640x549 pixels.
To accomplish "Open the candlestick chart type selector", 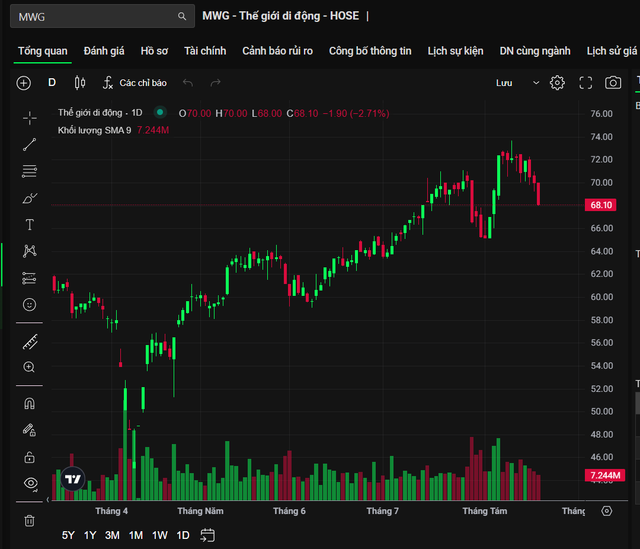I will 80,83.
